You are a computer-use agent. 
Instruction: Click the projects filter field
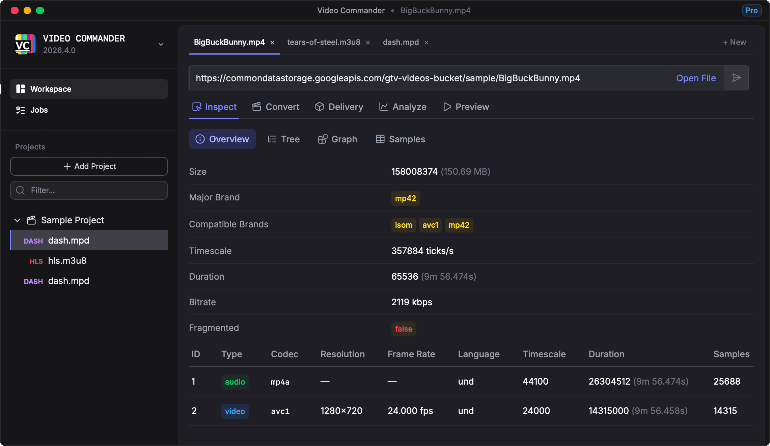coord(89,190)
